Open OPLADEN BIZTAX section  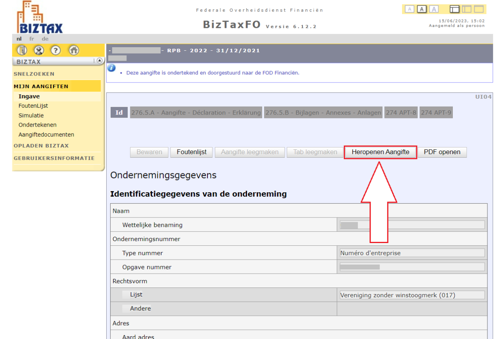point(41,146)
